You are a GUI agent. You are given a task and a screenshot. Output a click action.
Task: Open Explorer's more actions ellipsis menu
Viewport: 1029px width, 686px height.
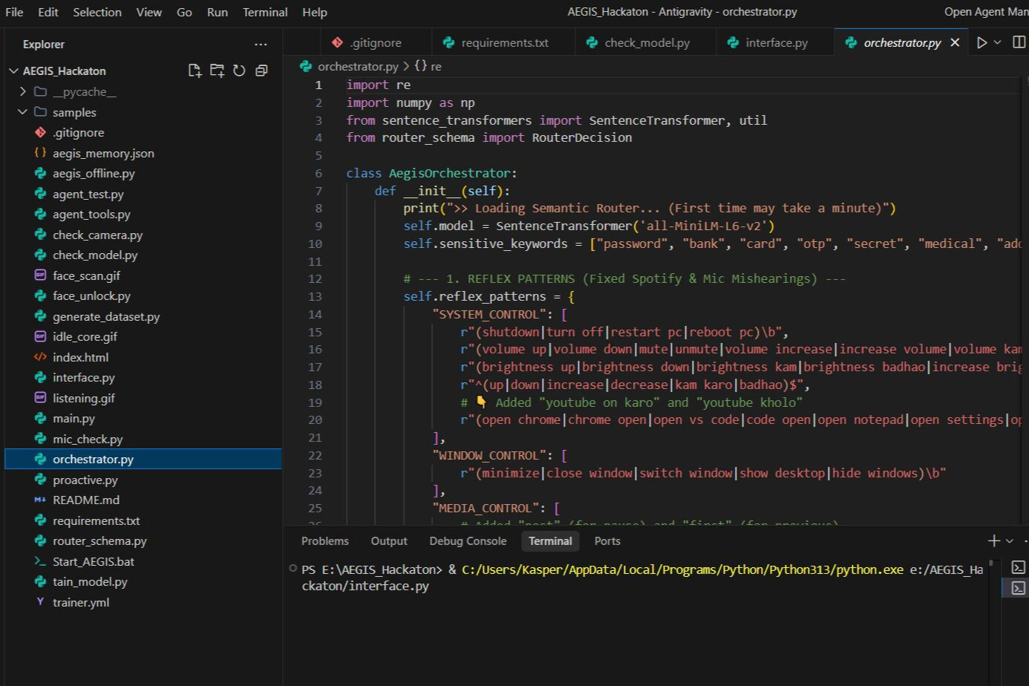tap(261, 45)
